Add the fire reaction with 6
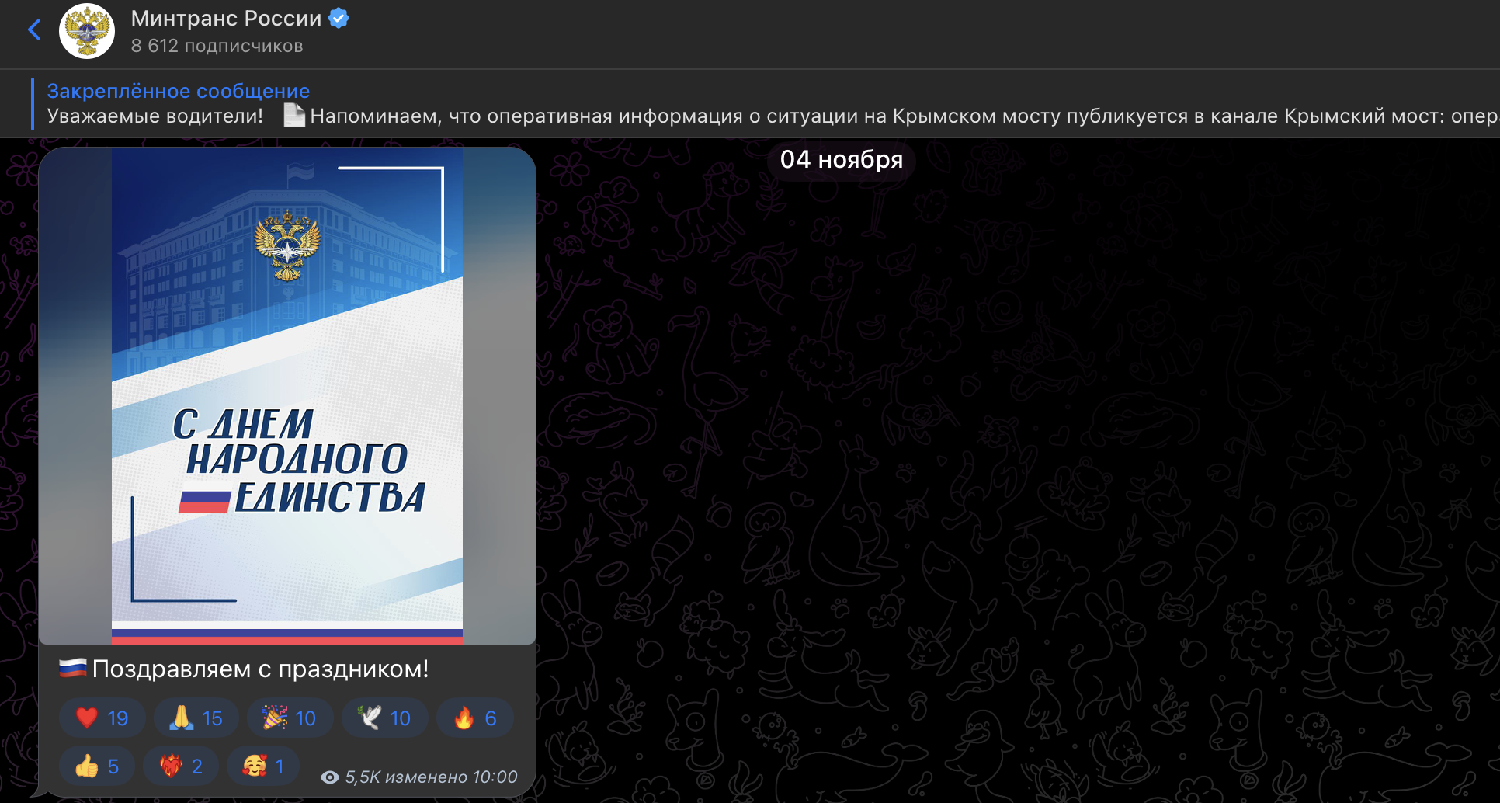Viewport: 1500px width, 803px height. pos(475,718)
